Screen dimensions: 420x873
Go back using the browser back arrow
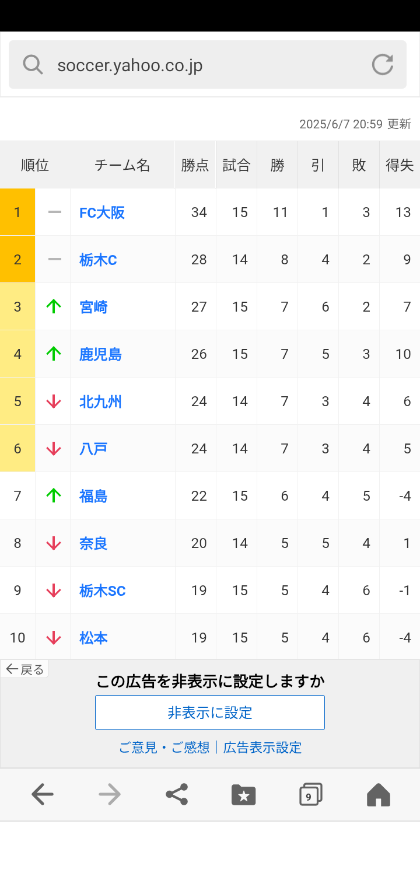[43, 794]
